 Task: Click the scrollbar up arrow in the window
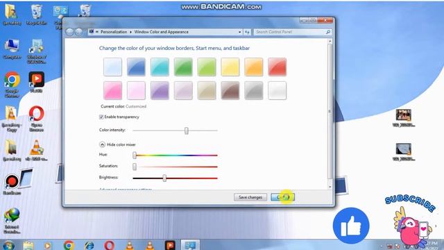tap(330, 42)
